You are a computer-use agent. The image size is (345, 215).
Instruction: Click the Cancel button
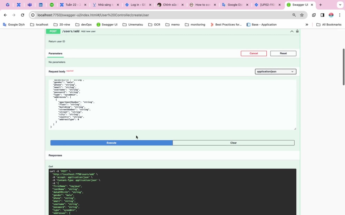coord(254,53)
